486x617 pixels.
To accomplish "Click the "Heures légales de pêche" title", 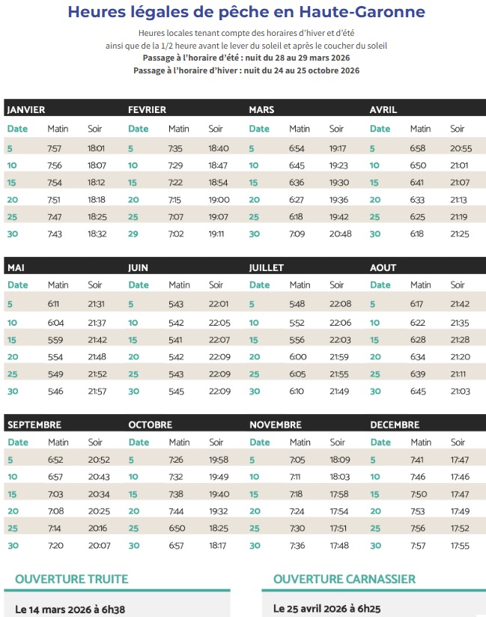I will point(246,12).
